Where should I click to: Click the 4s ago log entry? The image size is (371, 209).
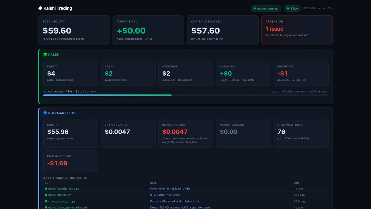298,207
